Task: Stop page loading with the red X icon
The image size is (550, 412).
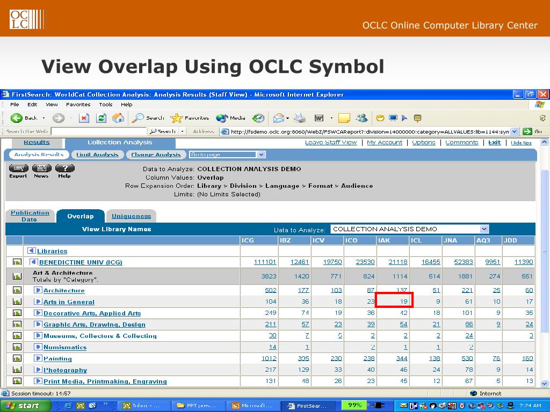Action: point(84,118)
